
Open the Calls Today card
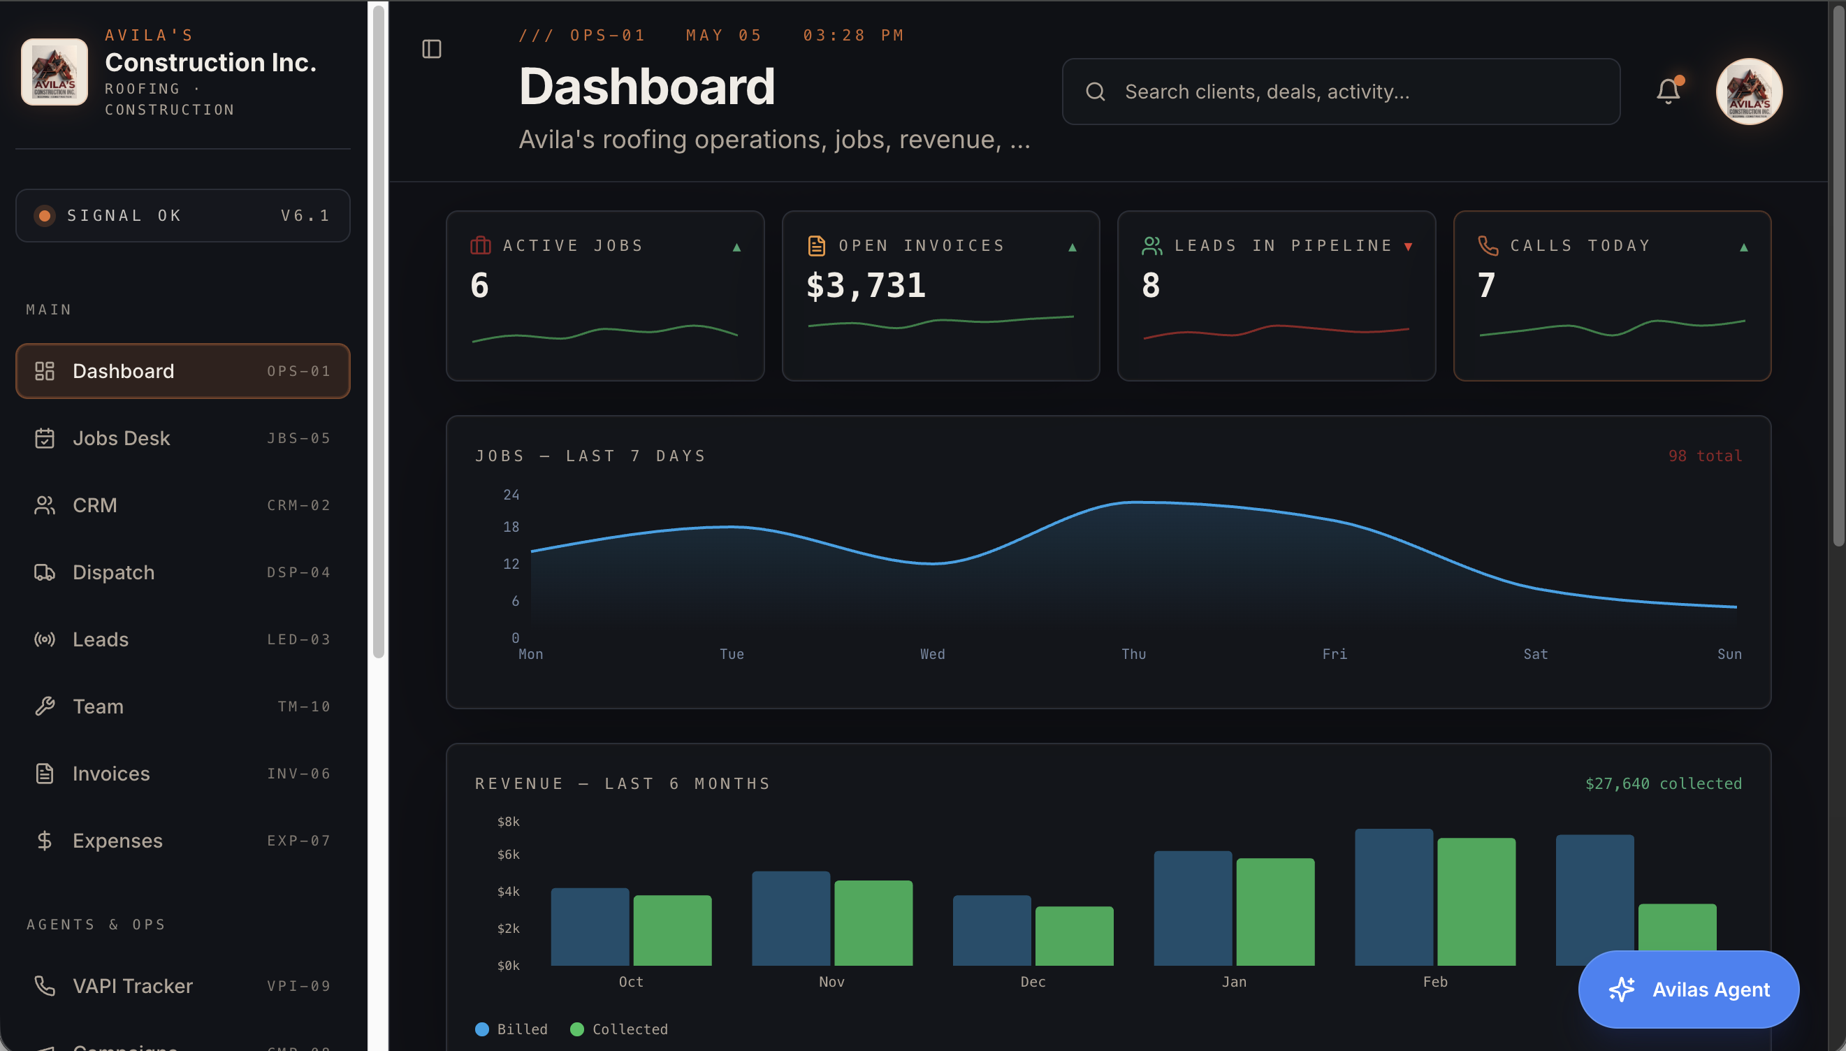[1611, 296]
